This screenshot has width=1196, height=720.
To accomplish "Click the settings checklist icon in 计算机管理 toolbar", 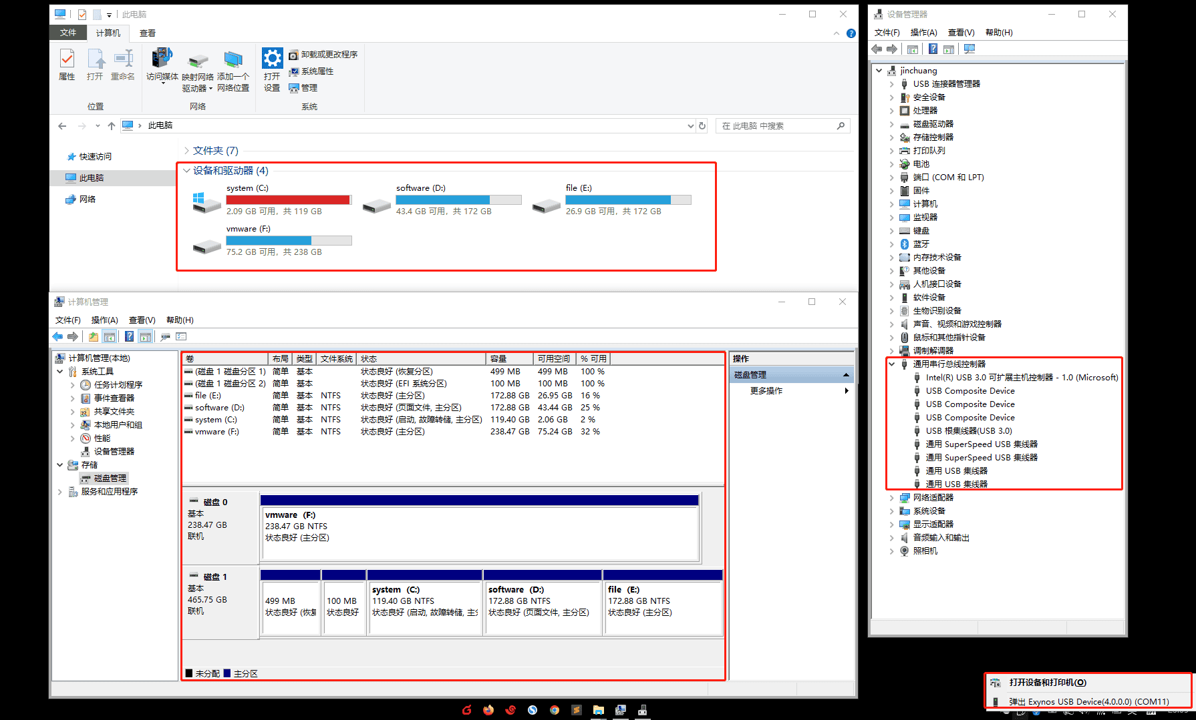I will [x=181, y=337].
